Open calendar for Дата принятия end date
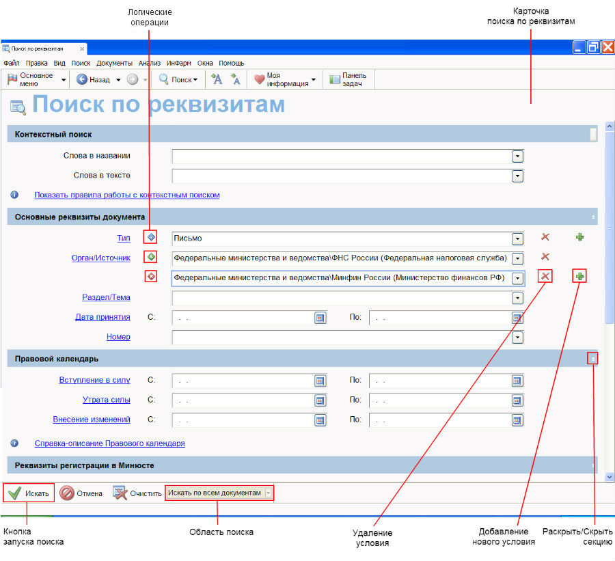 pyautogui.click(x=517, y=318)
